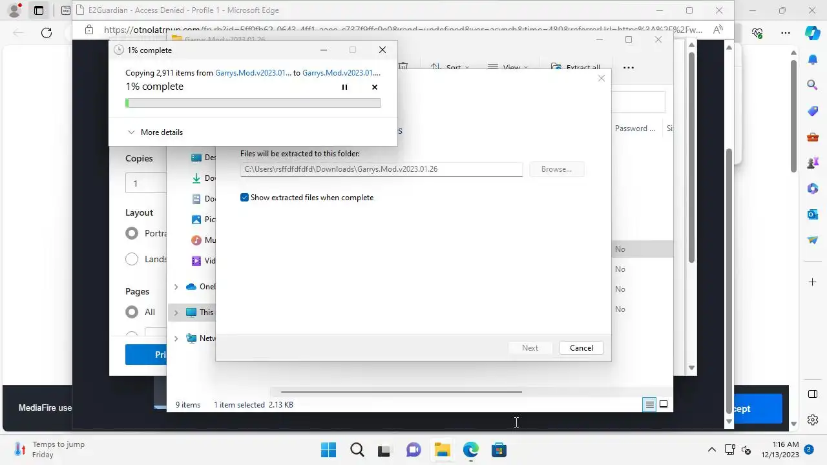The width and height of the screenshot is (827, 465).
Task: Expand This PC node in Explorer
Action: [x=176, y=313]
